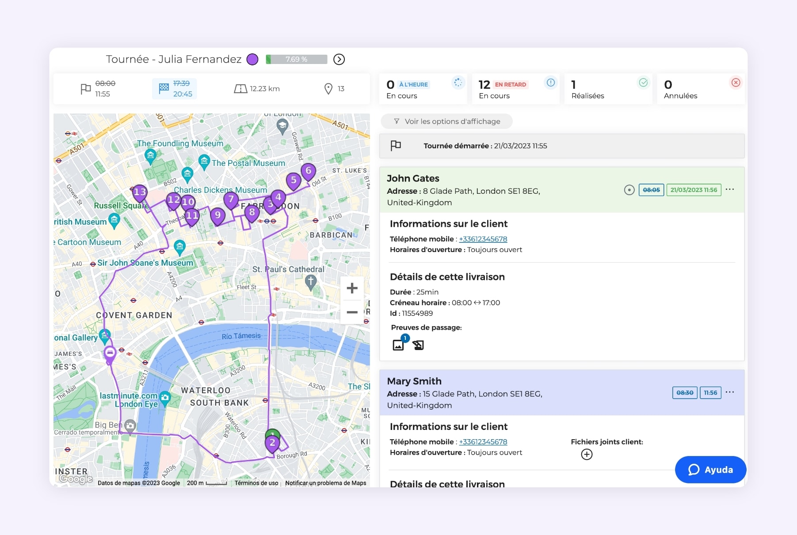Open the Ayuda chat button
This screenshot has width=797, height=535.
[x=710, y=470]
